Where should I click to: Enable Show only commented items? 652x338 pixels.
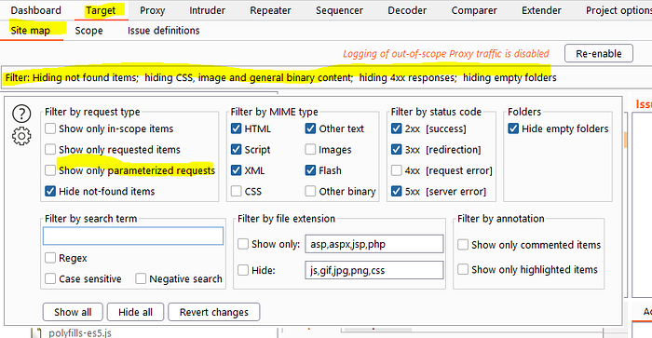pyautogui.click(x=463, y=245)
